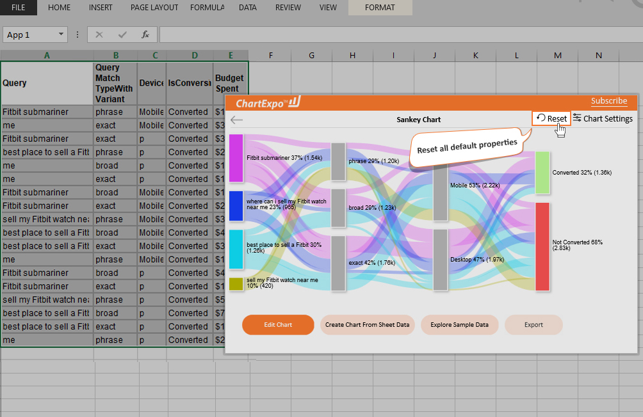Click the ChartExpo logo
This screenshot has height=417, width=643.
tap(268, 102)
